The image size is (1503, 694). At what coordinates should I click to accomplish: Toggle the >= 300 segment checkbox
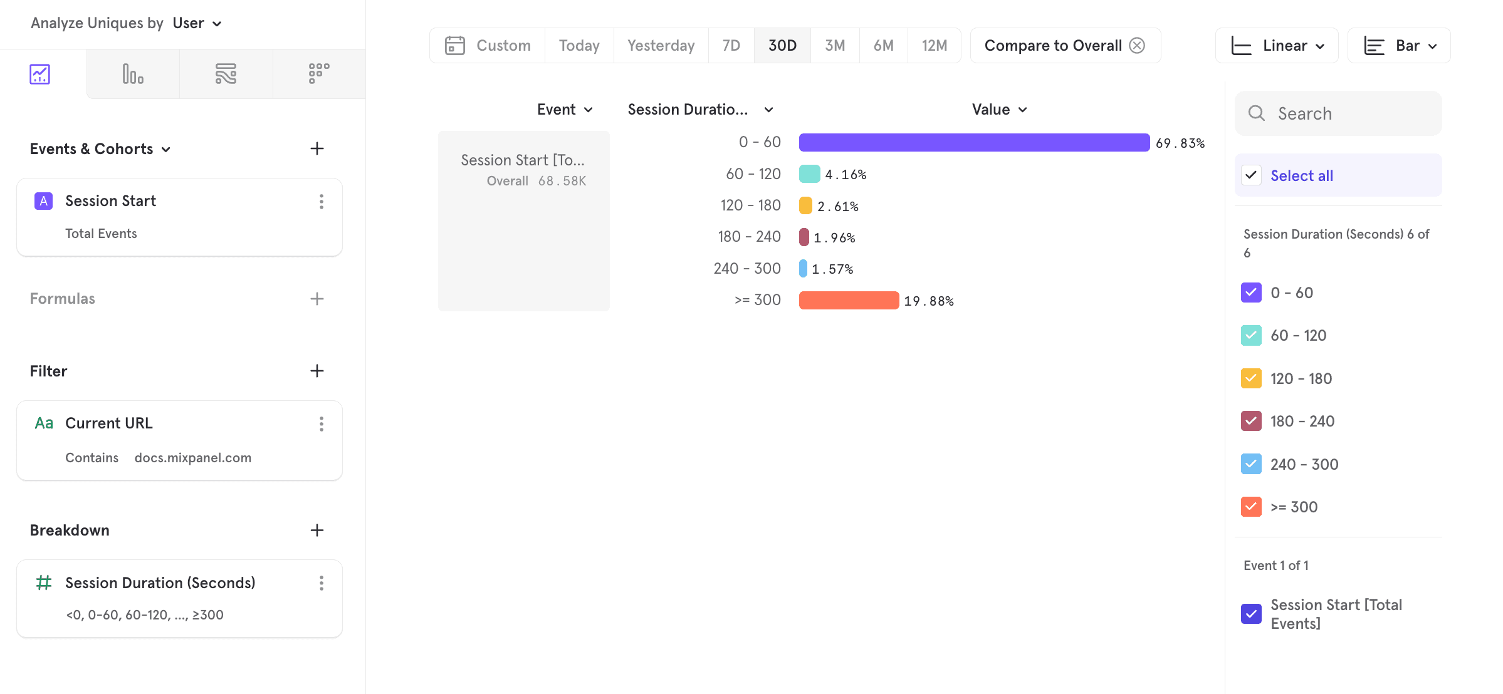[x=1251, y=507]
